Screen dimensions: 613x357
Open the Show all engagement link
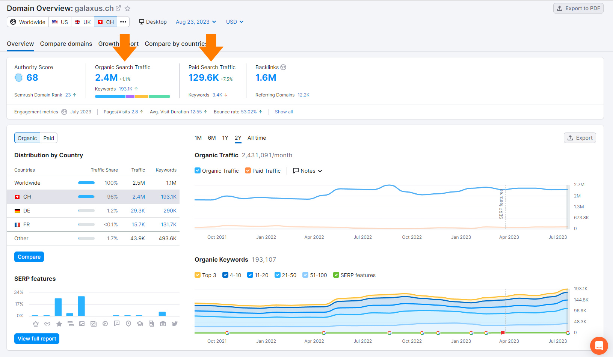click(284, 112)
